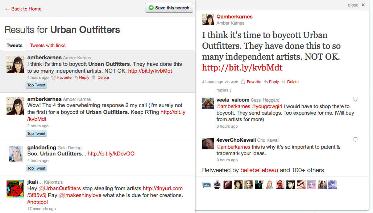This screenshot has height=213, width=373.
Task: Switch to the Tweets with links tab
Action: tap(48, 45)
